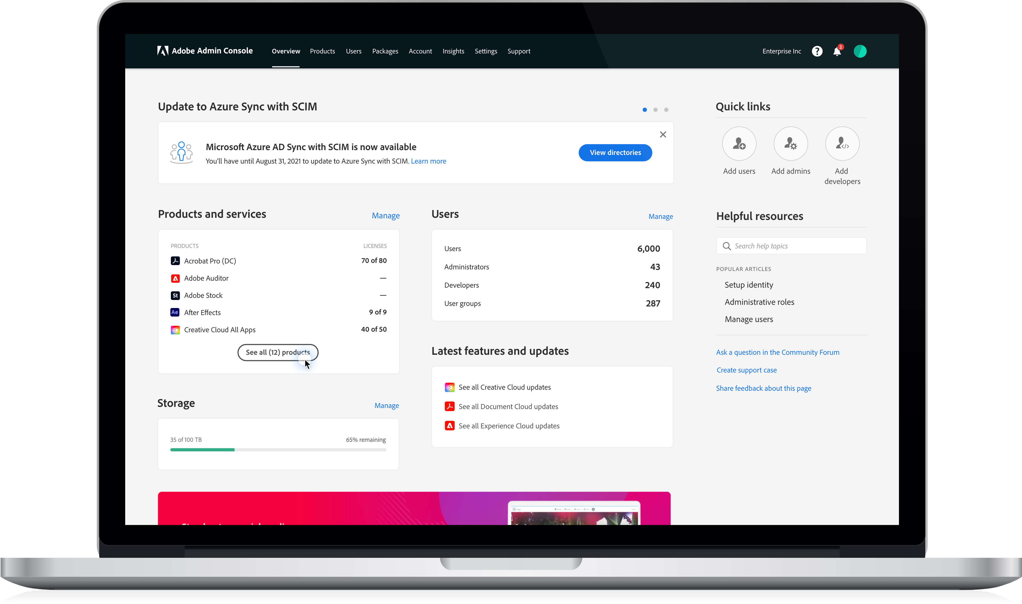Viewport: 1022px width, 604px height.
Task: Click the After Effects product name
Action: click(x=202, y=313)
